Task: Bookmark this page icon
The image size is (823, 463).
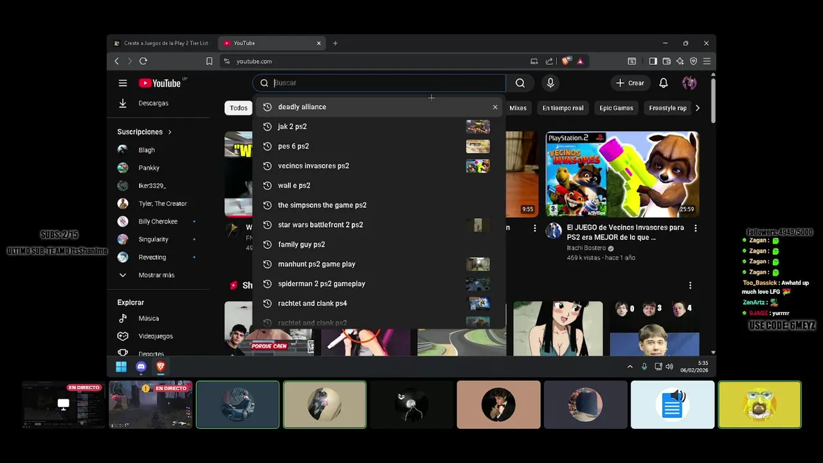Action: (x=209, y=61)
